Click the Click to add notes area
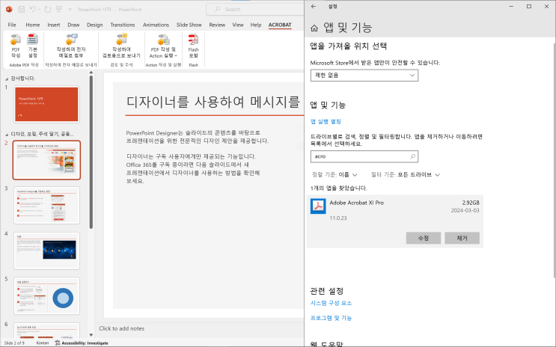556x347 pixels. pyautogui.click(x=122, y=328)
